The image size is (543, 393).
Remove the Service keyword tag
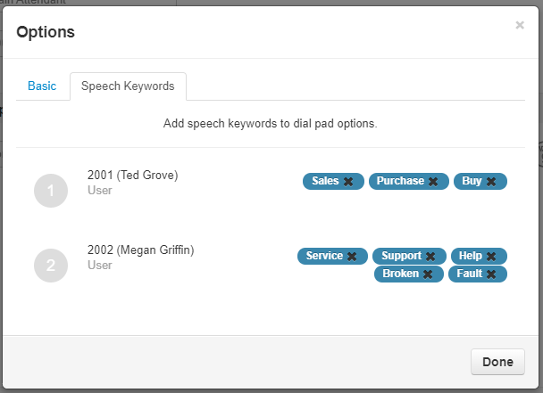352,257
